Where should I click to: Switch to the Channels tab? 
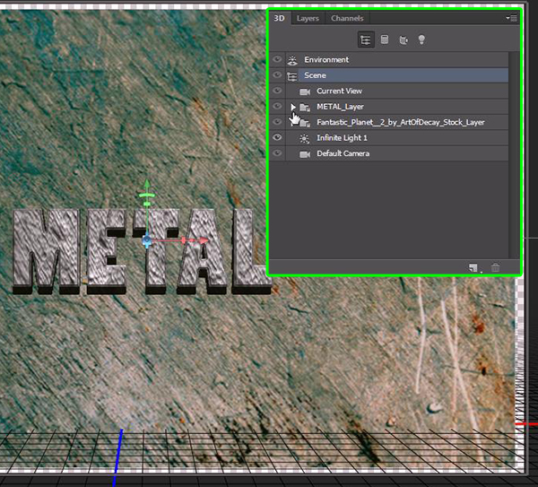tap(347, 18)
